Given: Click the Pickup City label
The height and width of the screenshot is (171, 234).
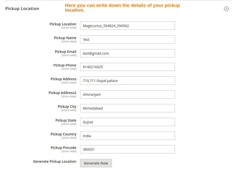Looking at the screenshot, I should 67,107.
